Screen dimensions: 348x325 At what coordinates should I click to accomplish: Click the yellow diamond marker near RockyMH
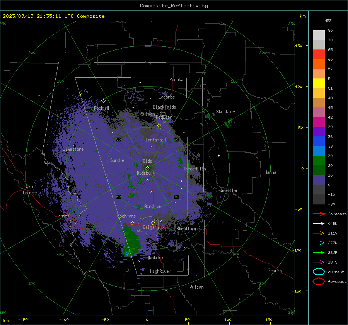tap(103, 101)
